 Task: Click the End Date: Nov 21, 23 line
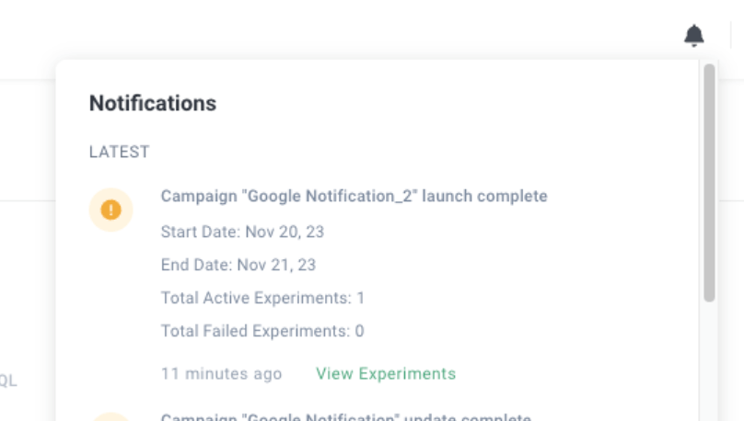pyautogui.click(x=238, y=265)
